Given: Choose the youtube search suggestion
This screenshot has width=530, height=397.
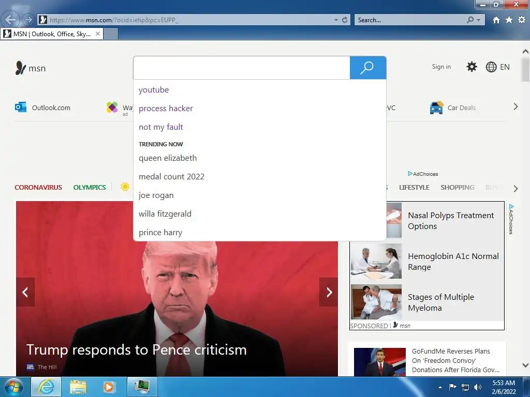Looking at the screenshot, I should 154,90.
